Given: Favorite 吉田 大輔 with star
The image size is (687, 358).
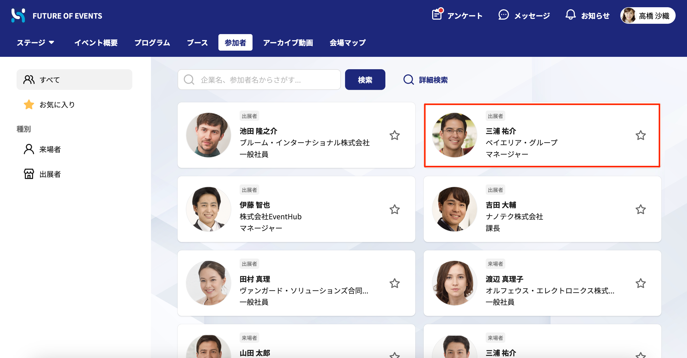Looking at the screenshot, I should (640, 209).
